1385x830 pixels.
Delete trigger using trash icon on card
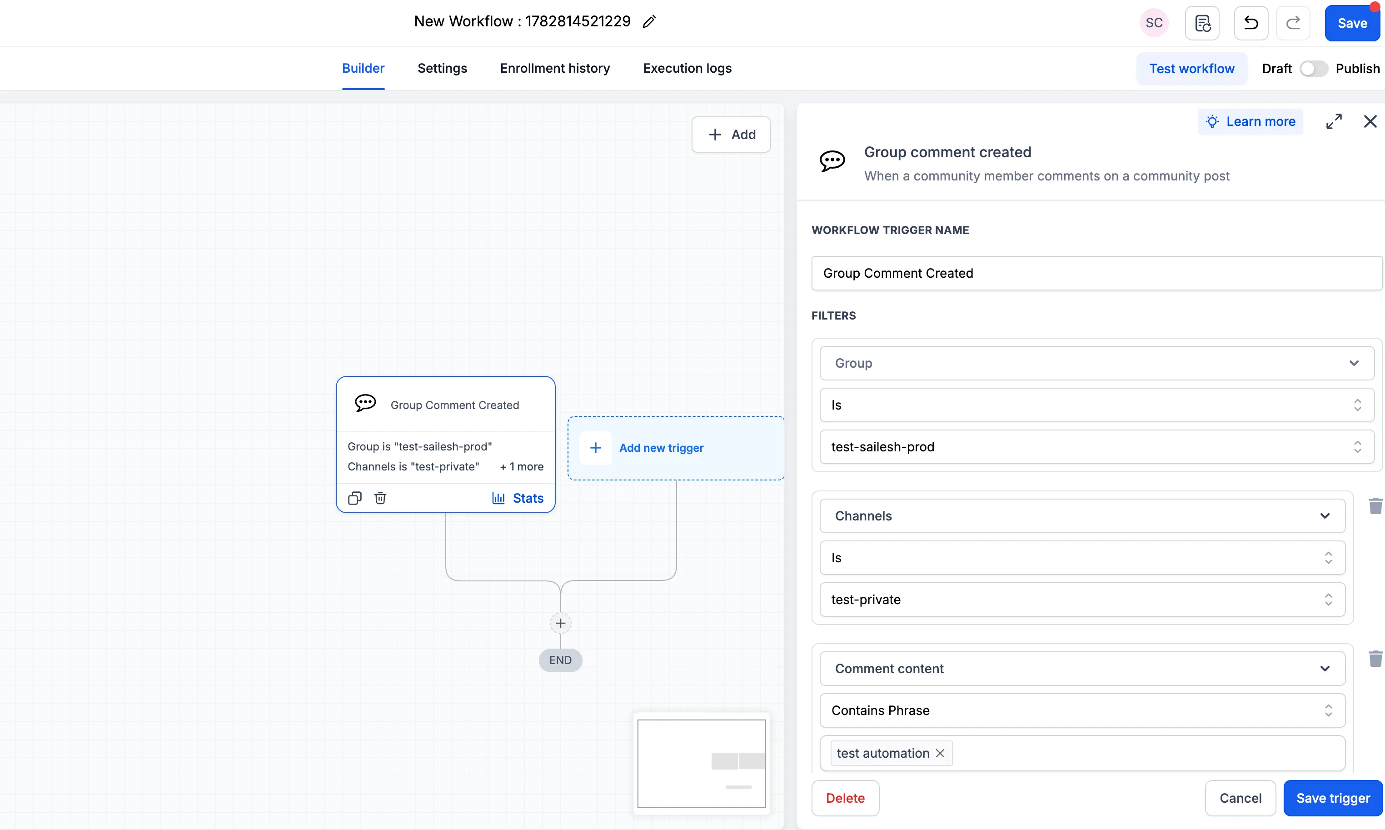coord(380,498)
